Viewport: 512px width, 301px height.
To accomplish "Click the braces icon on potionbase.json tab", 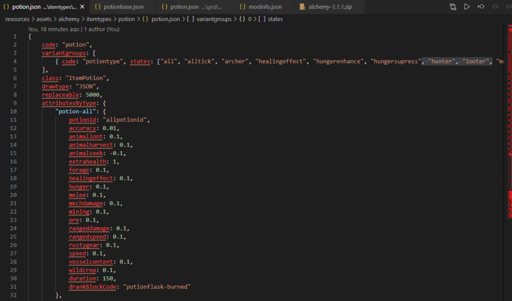I will pyautogui.click(x=97, y=7).
